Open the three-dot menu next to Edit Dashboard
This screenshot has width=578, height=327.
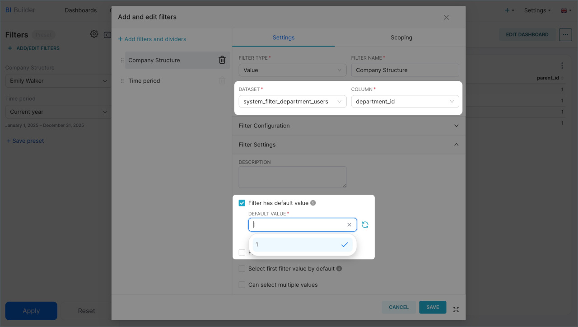click(565, 34)
